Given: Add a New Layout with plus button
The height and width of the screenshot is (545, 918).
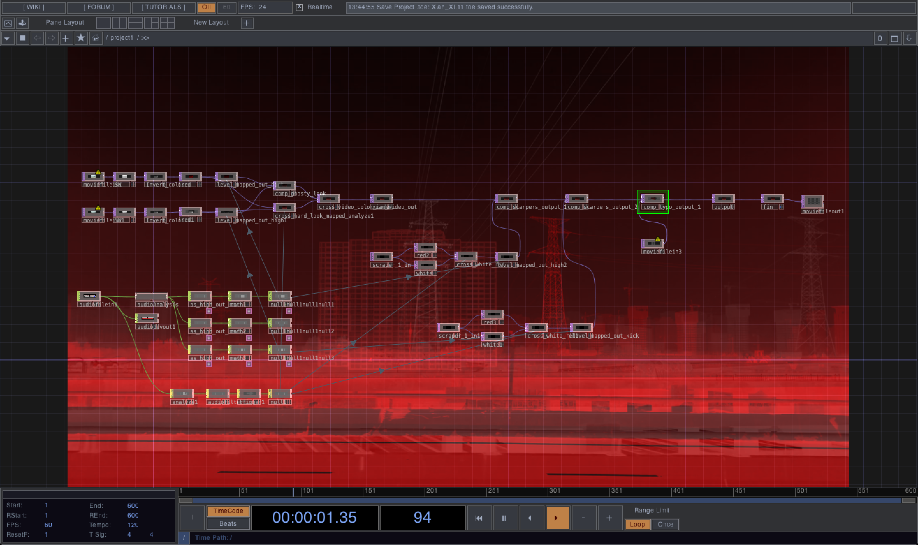Looking at the screenshot, I should (247, 23).
